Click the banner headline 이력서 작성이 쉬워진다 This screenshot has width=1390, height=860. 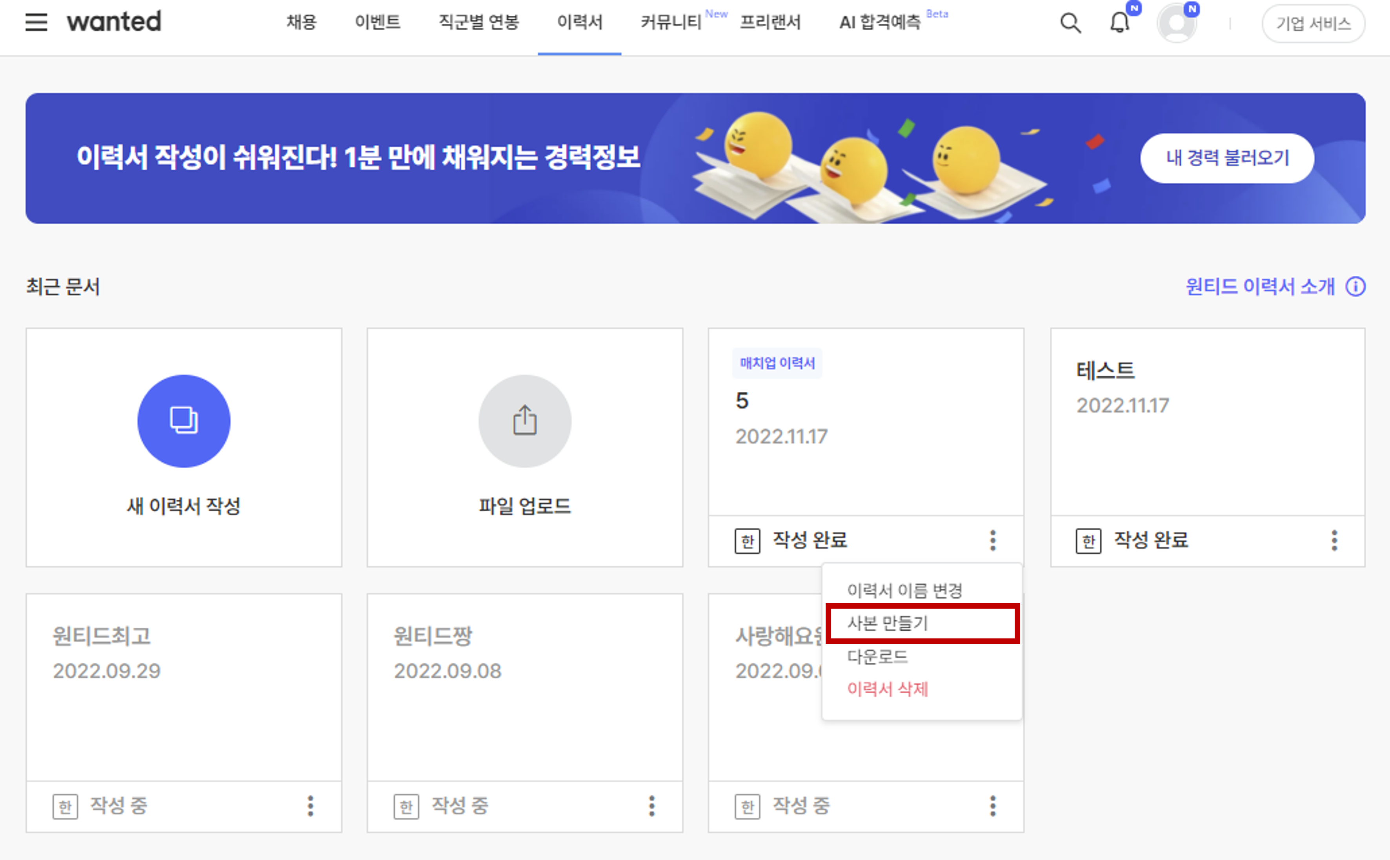358,158
